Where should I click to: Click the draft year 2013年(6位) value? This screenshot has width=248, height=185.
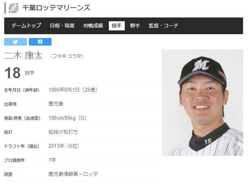tap(64, 146)
